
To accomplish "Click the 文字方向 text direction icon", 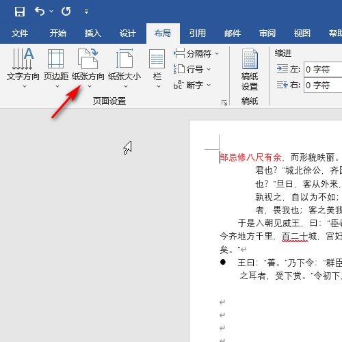I will [23, 59].
